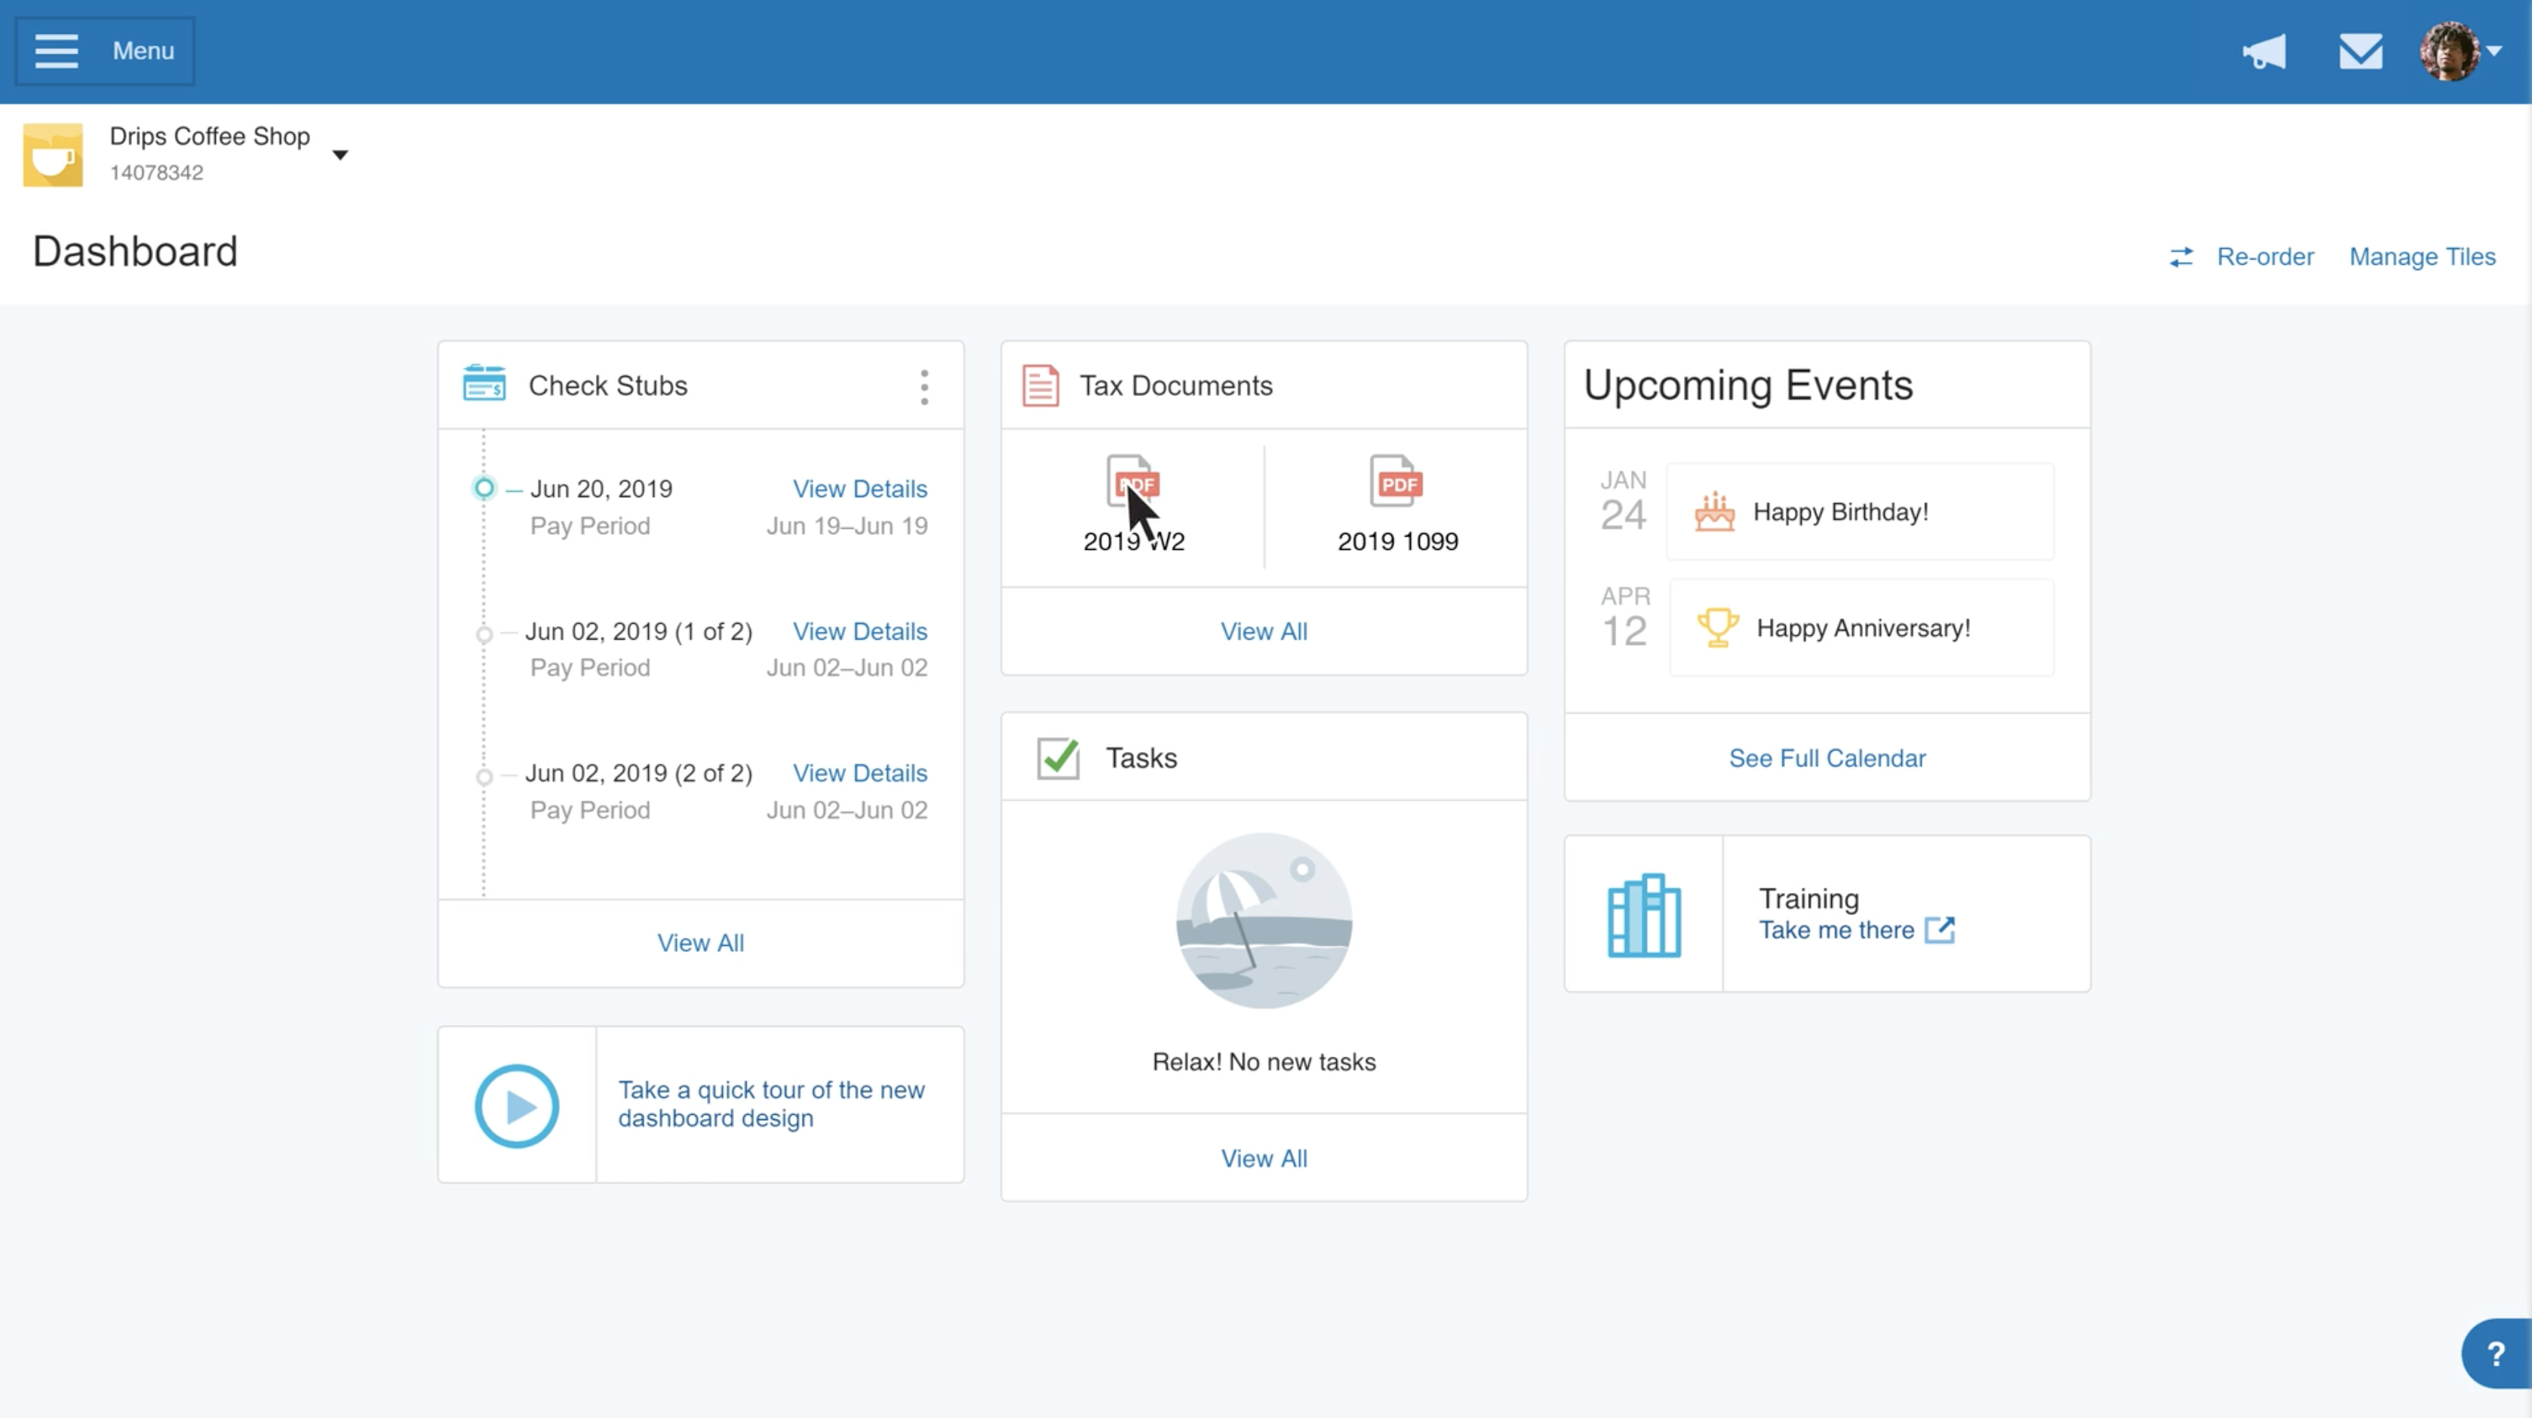Click the 2019 1099 label
Viewport: 2532px width, 1418px height.
[x=1398, y=542]
